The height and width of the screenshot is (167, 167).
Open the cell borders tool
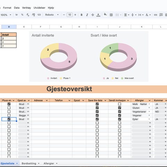click(111, 15)
